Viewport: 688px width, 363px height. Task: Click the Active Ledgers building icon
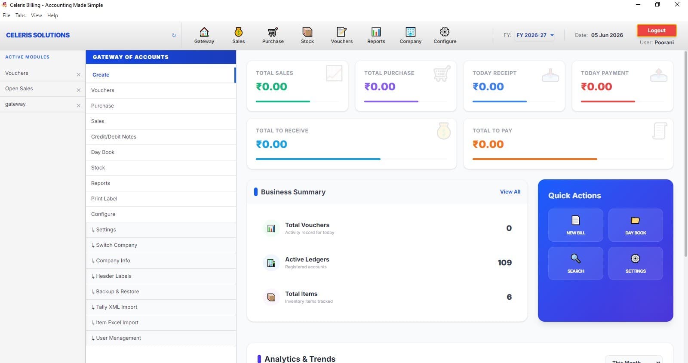point(271,263)
